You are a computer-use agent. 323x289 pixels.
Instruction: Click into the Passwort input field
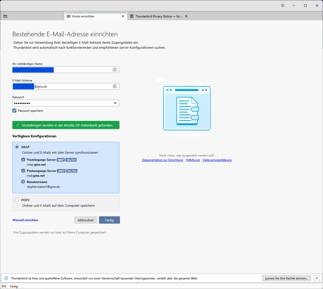(x=66, y=103)
